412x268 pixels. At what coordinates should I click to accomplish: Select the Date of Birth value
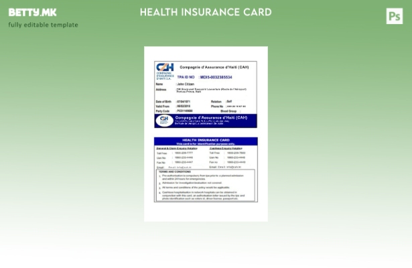184,101
